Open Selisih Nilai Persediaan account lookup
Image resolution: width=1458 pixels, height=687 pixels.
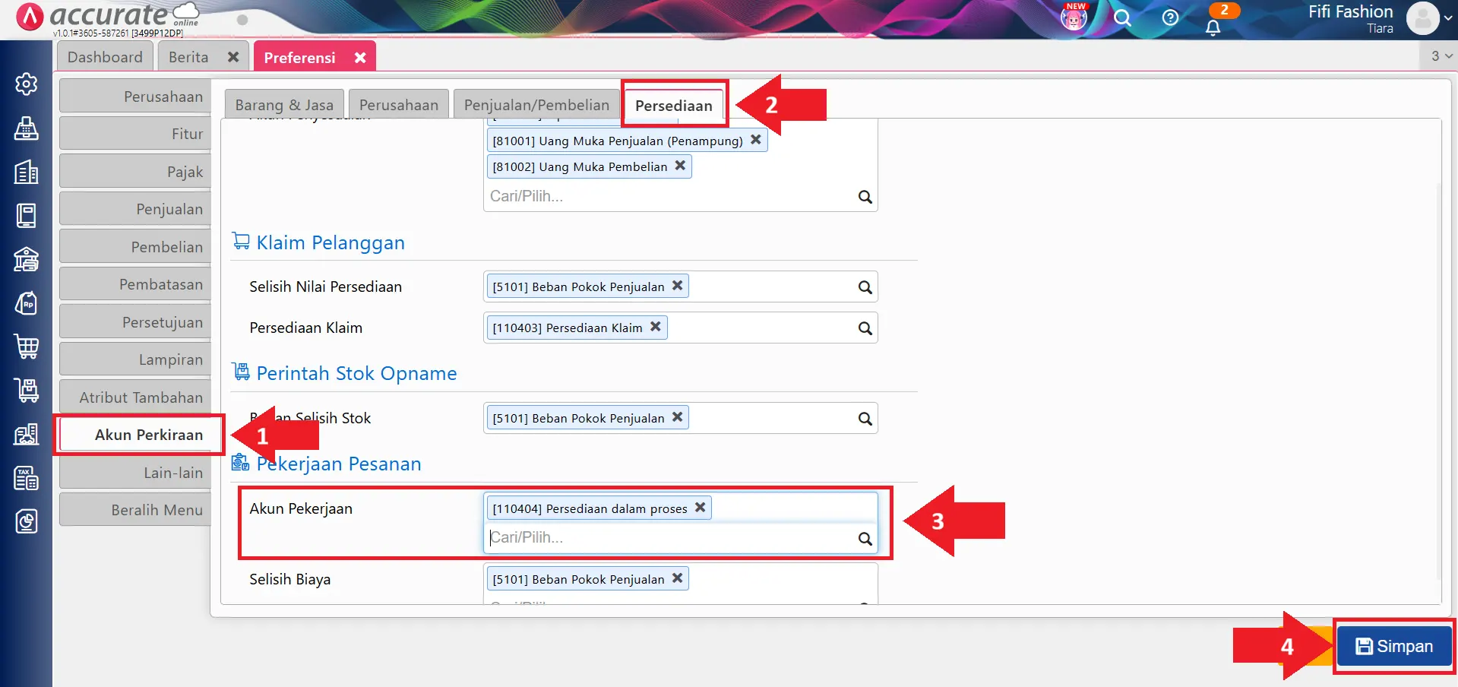pos(865,287)
